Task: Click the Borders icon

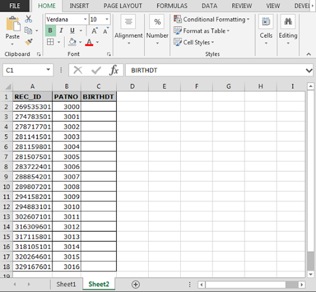Action: click(x=50, y=42)
